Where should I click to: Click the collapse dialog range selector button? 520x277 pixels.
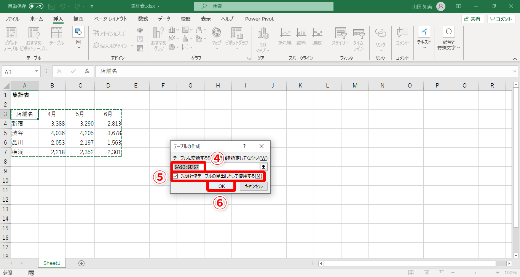264,167
